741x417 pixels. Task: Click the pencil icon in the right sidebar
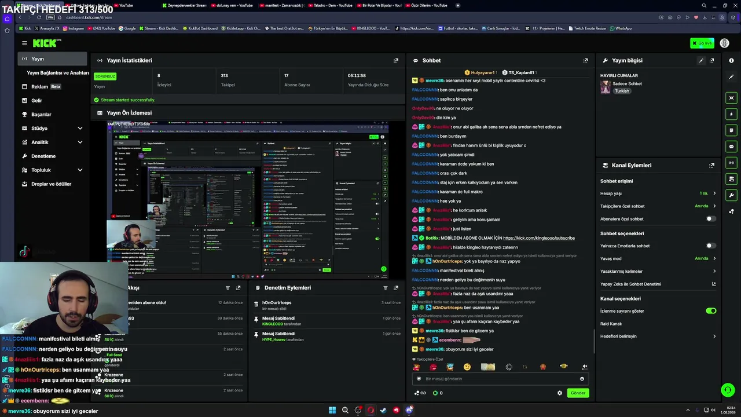[x=732, y=77]
